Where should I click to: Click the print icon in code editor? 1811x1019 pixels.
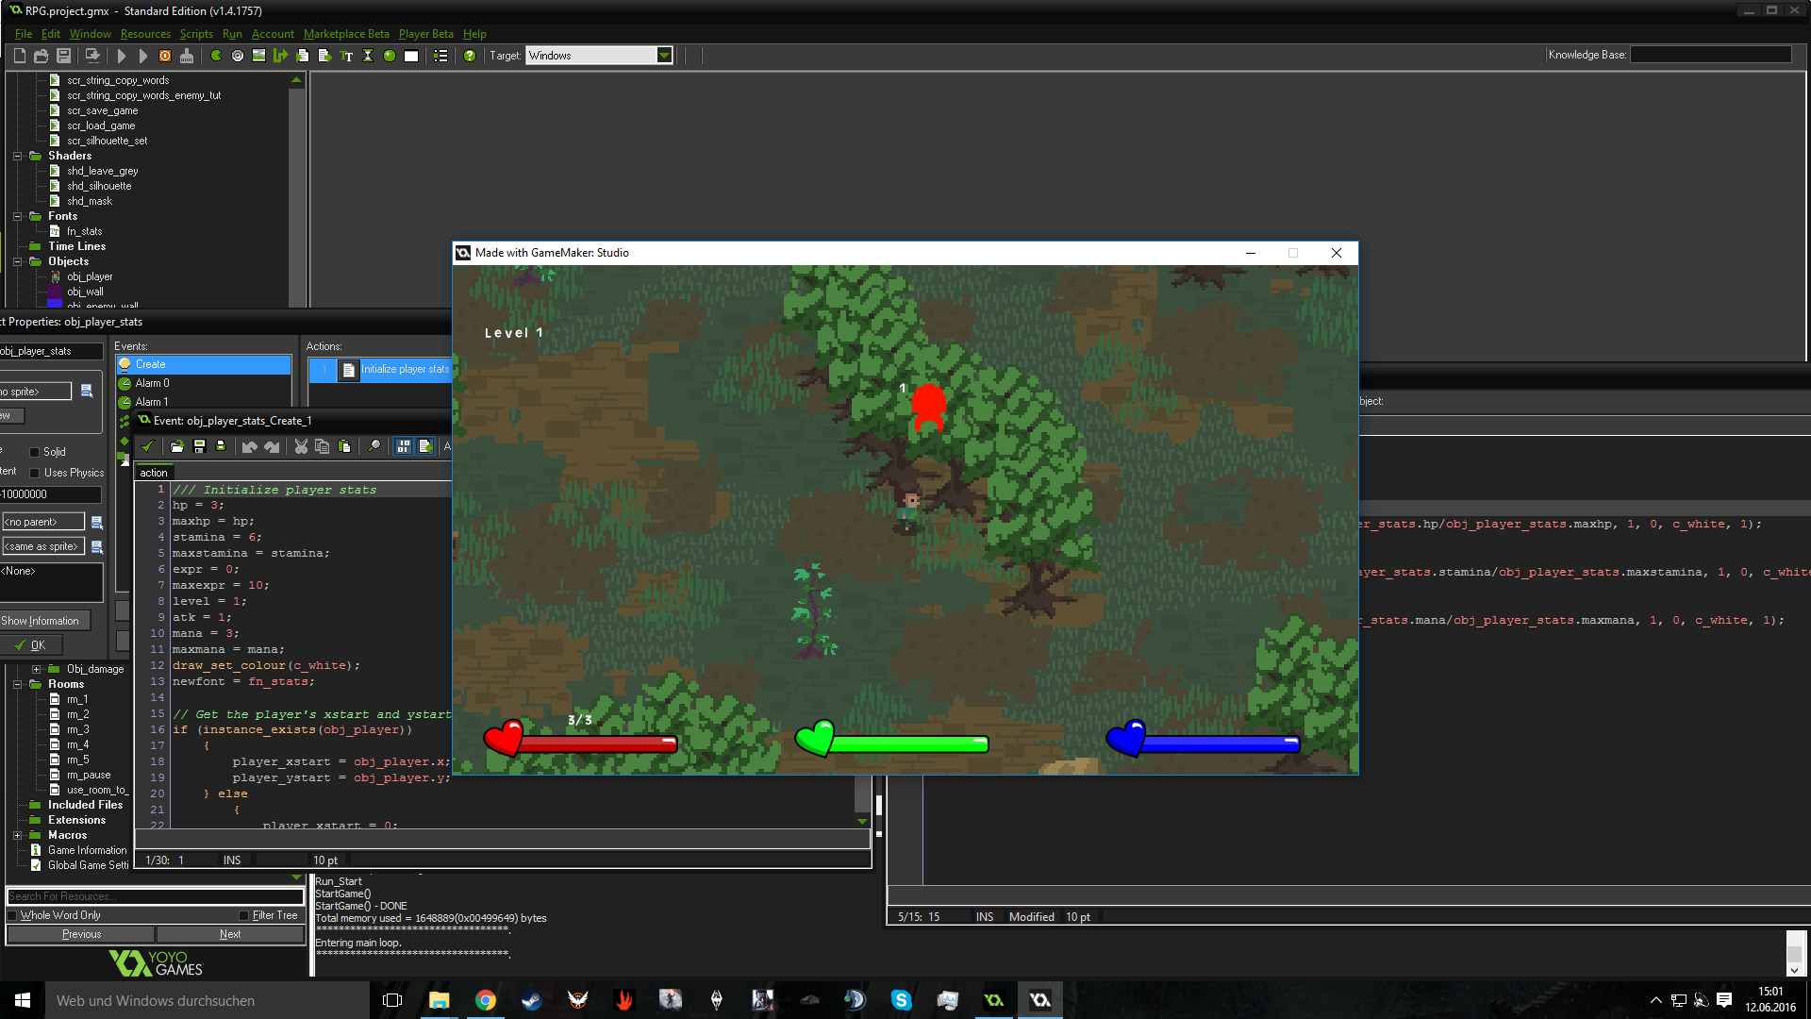pos(221,446)
